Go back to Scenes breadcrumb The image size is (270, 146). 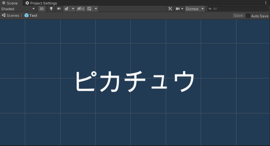tap(11, 16)
